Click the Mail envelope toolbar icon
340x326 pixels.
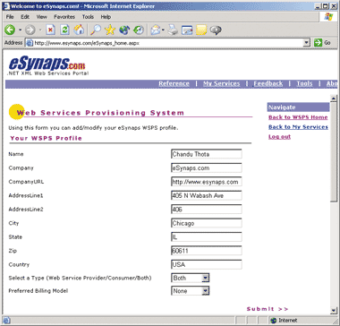pos(156,30)
